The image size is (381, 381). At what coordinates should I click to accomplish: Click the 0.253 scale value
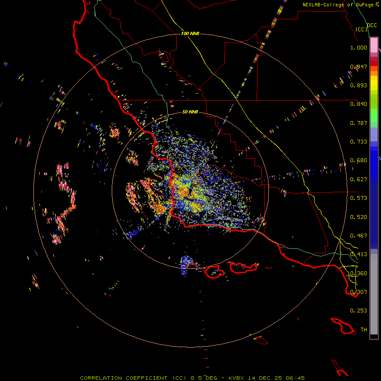(x=359, y=311)
